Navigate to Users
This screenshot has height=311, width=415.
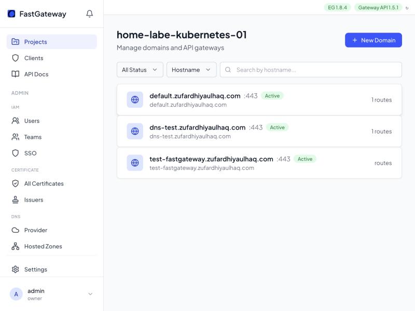(51, 121)
